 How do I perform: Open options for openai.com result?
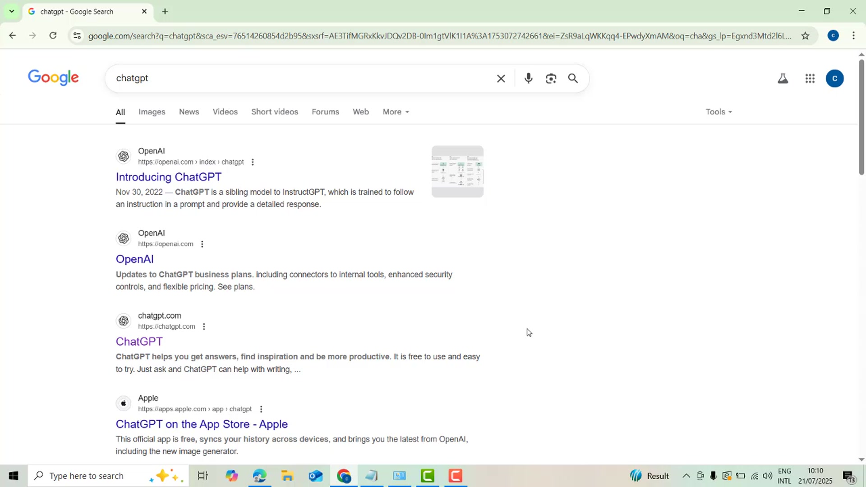click(x=202, y=244)
